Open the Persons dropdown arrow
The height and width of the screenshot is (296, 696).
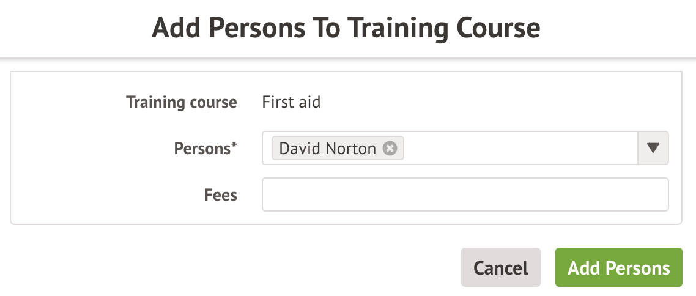pos(653,148)
